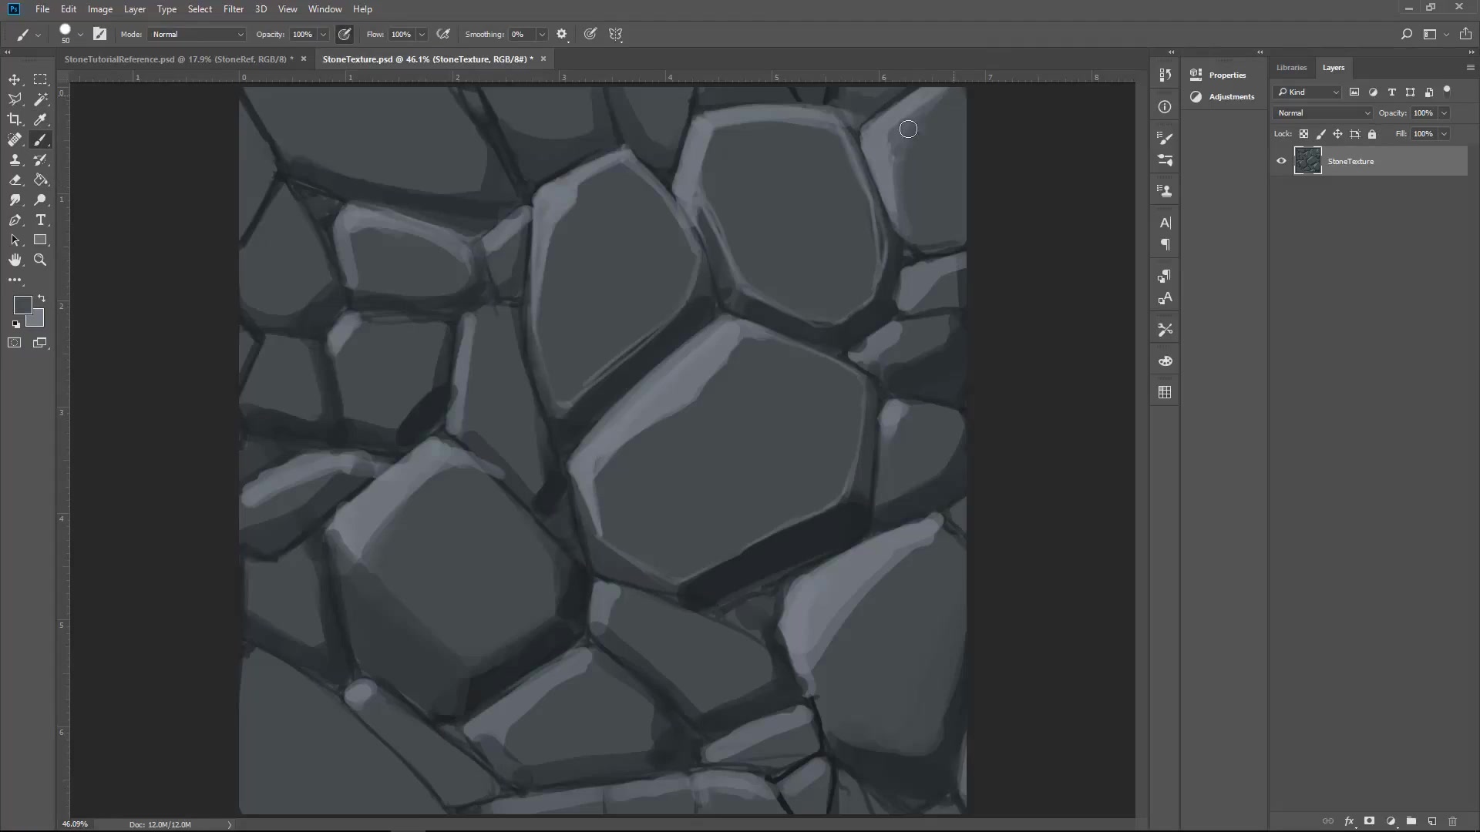Open the Layers panel tab
The height and width of the screenshot is (832, 1480).
tap(1334, 67)
